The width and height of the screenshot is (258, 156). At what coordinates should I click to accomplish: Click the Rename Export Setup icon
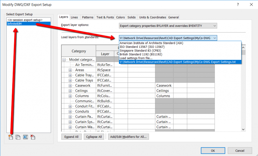pyautogui.click(x=25, y=137)
